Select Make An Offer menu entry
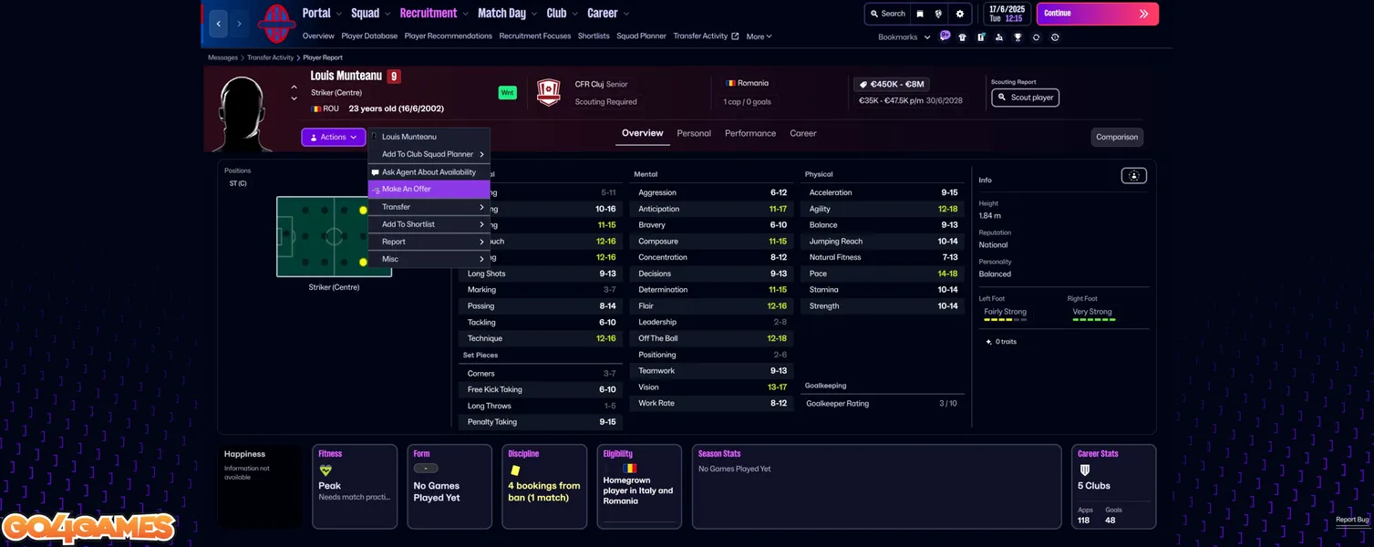Viewport: 1374px width, 547px height. pyautogui.click(x=429, y=190)
